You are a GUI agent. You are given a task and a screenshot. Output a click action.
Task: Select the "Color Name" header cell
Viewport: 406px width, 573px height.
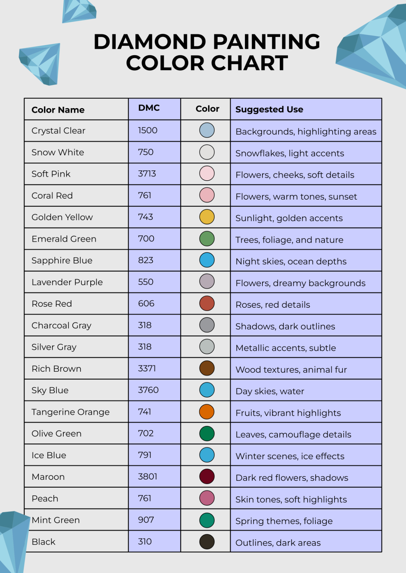click(58, 110)
